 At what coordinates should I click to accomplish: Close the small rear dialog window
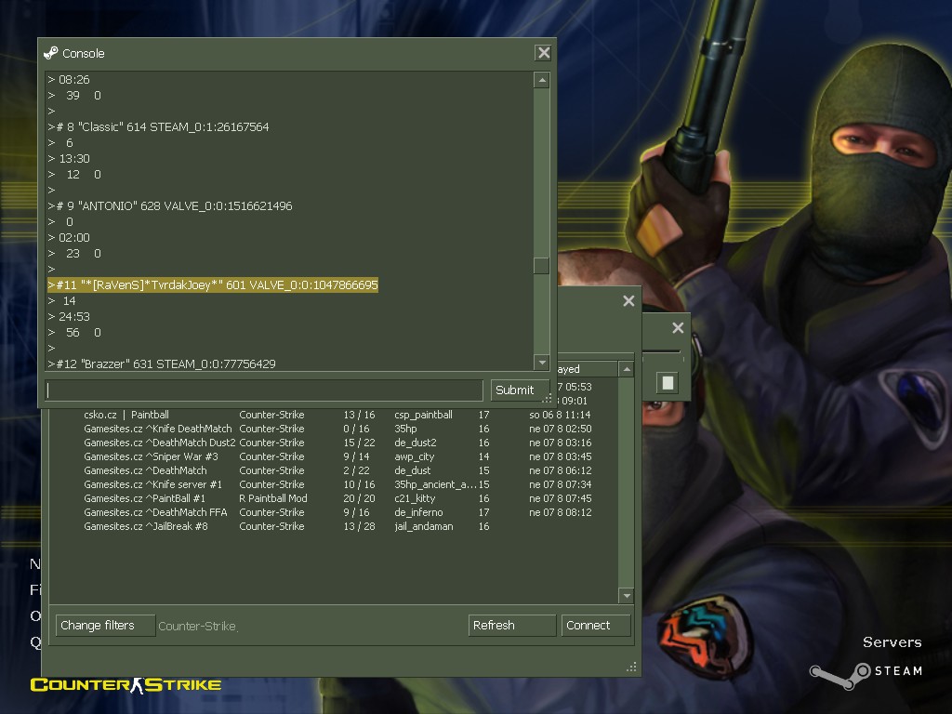click(x=678, y=328)
